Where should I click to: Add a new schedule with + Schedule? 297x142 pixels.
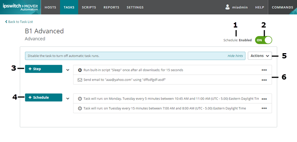[x=43, y=97]
